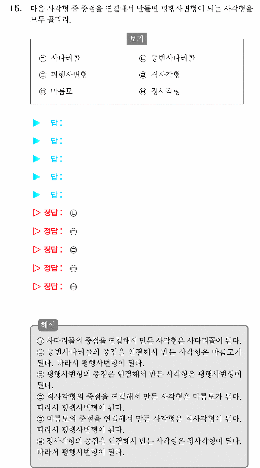The image size is (260, 468).
Task: Click the first cyan answer arrow
Action: [x=36, y=123]
